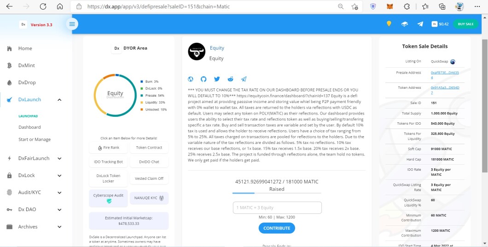This screenshot has height=247, width=488.
Task: Toggle the Liquidity legend entry in chart
Action: pyautogui.click(x=155, y=102)
